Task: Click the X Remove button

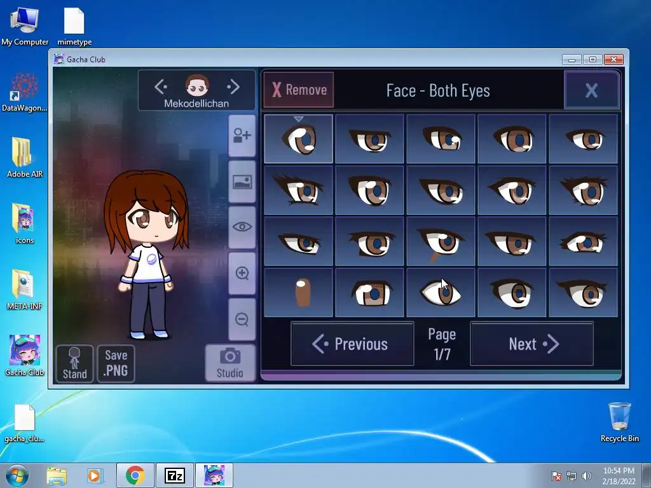Action: click(x=299, y=90)
